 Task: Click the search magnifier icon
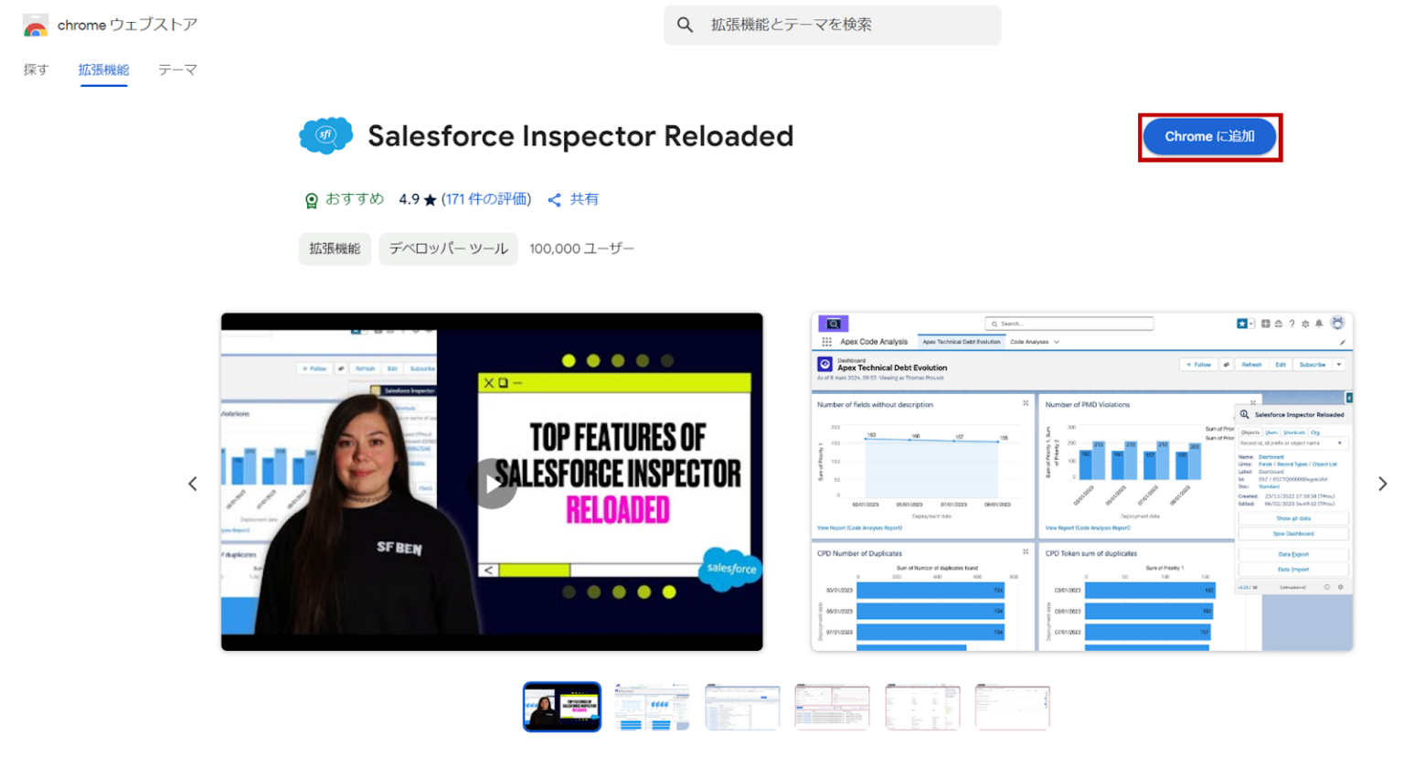click(x=685, y=26)
